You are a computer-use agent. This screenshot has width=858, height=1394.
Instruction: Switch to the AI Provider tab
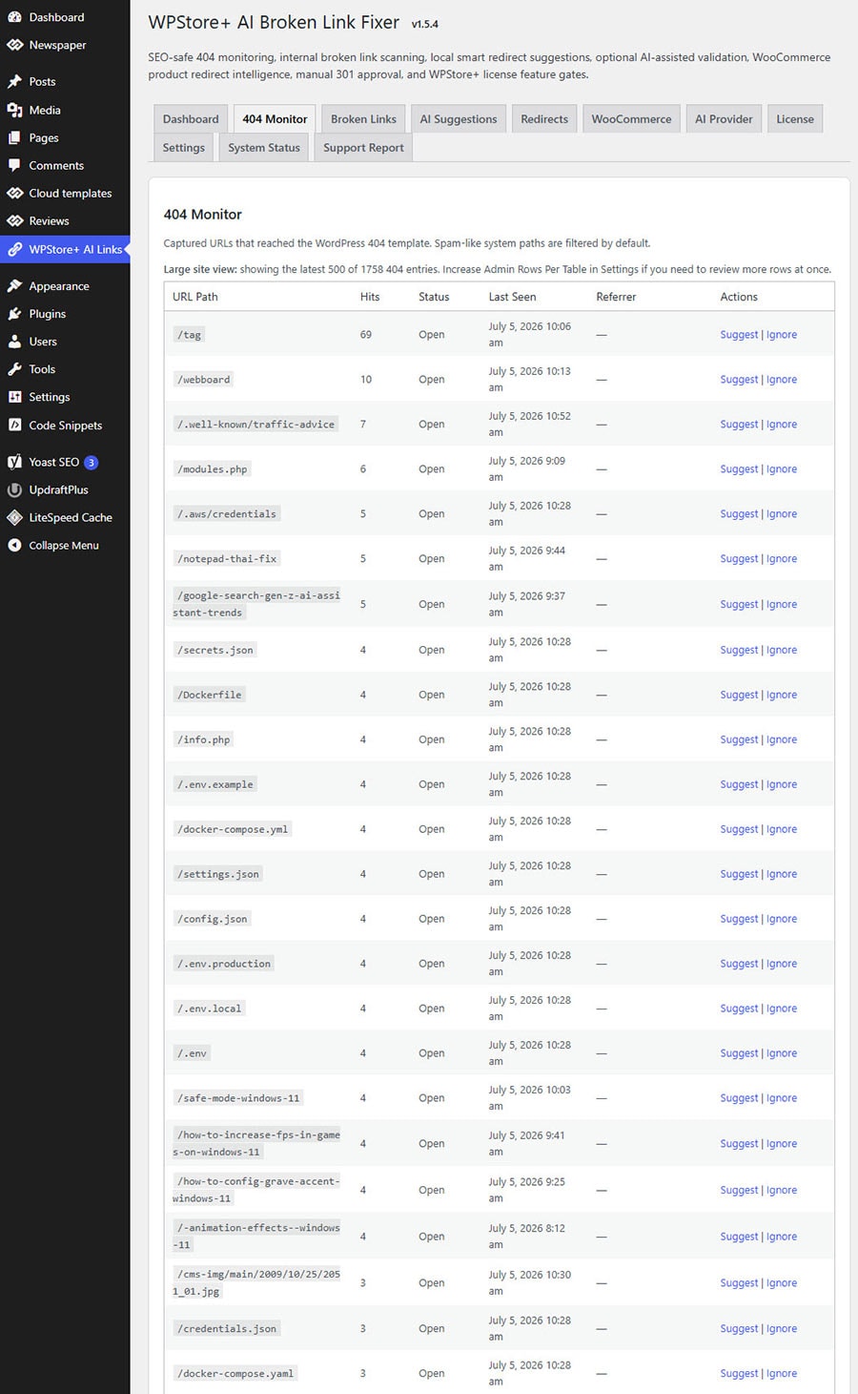pyautogui.click(x=724, y=119)
